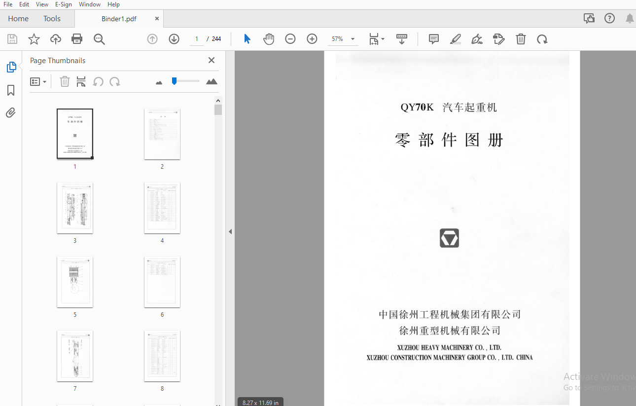
Task: Select the Binder1.pdf document tab
Action: tap(119, 19)
